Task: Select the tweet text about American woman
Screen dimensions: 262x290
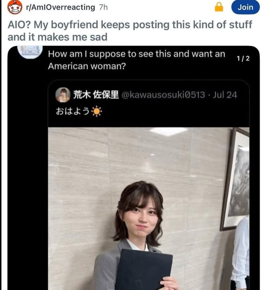Action: 136,60
